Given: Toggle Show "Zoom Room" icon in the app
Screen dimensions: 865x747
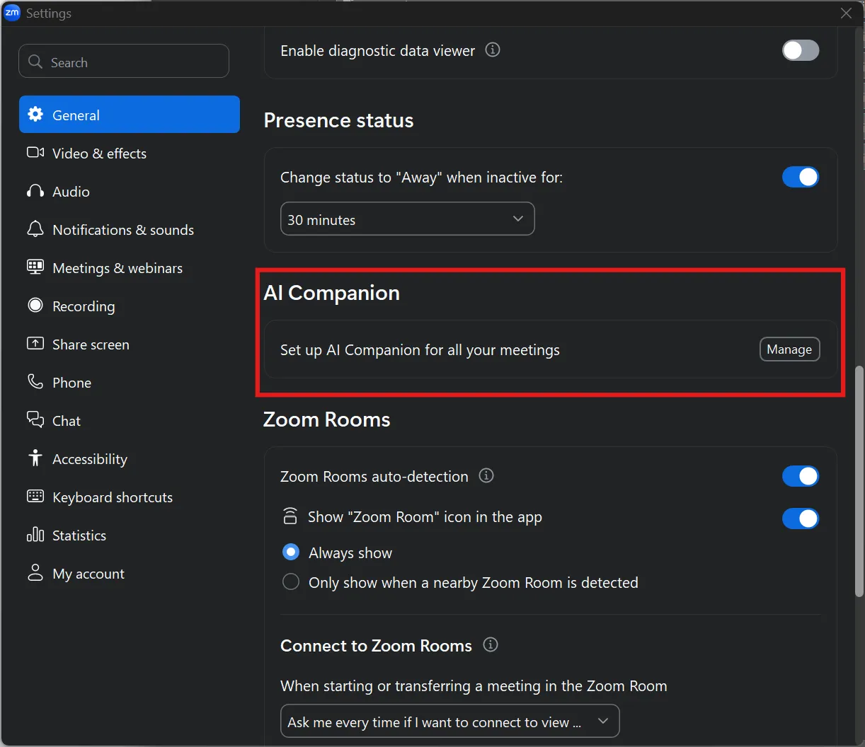Looking at the screenshot, I should coord(801,519).
